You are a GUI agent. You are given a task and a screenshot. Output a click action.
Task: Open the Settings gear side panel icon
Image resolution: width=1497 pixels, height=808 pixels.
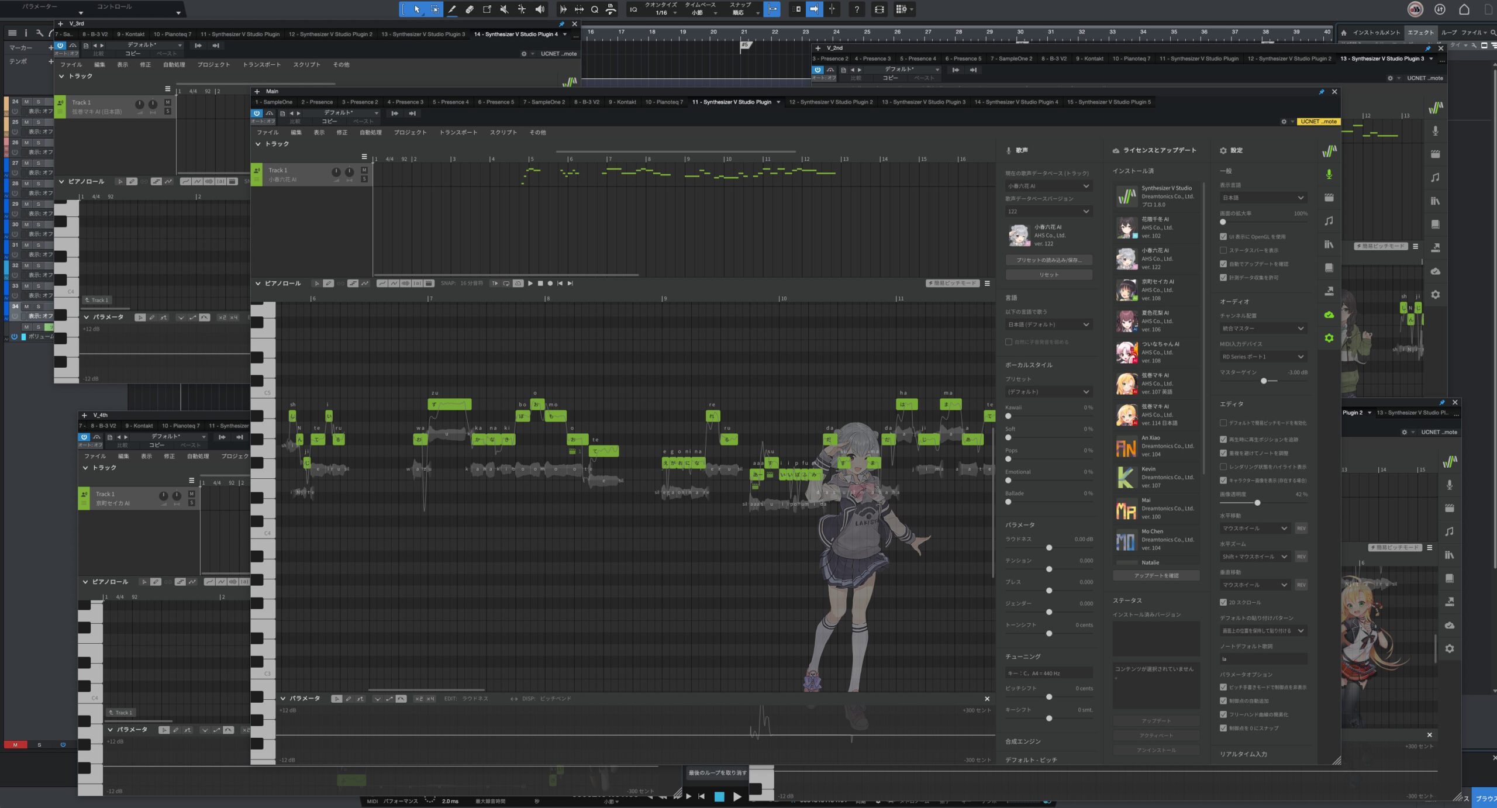click(x=1329, y=338)
